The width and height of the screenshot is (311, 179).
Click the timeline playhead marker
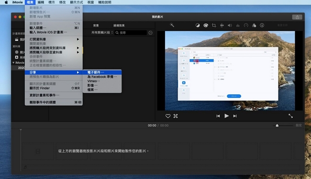(21, 130)
